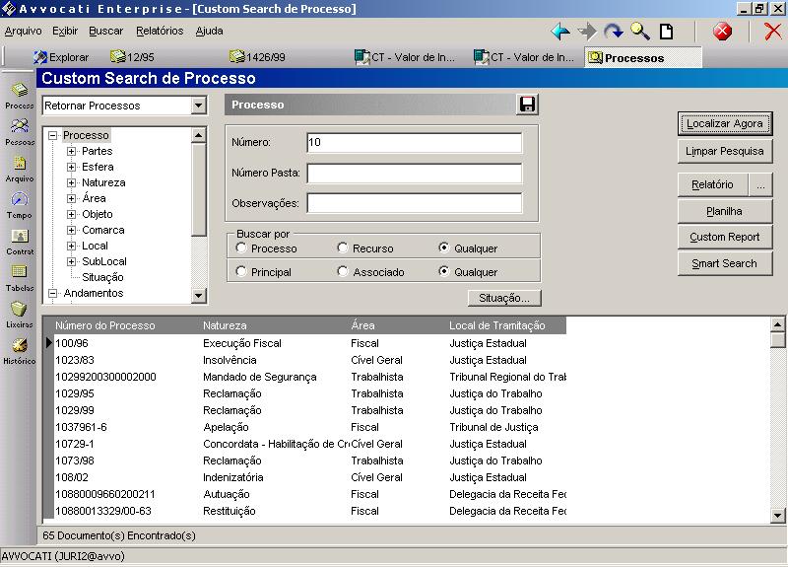
Task: Click the Custom Report button
Action: pos(725,237)
